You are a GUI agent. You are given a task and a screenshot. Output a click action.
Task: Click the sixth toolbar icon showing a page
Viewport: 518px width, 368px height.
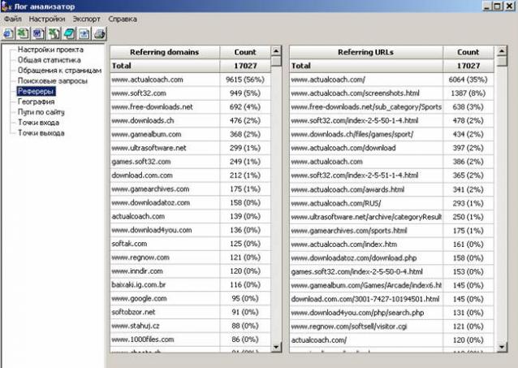[x=84, y=33]
